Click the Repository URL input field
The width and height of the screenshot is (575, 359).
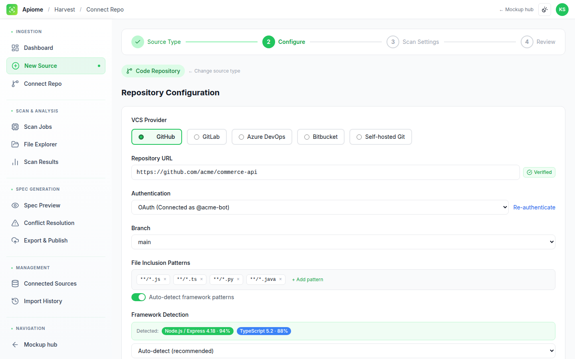point(325,172)
